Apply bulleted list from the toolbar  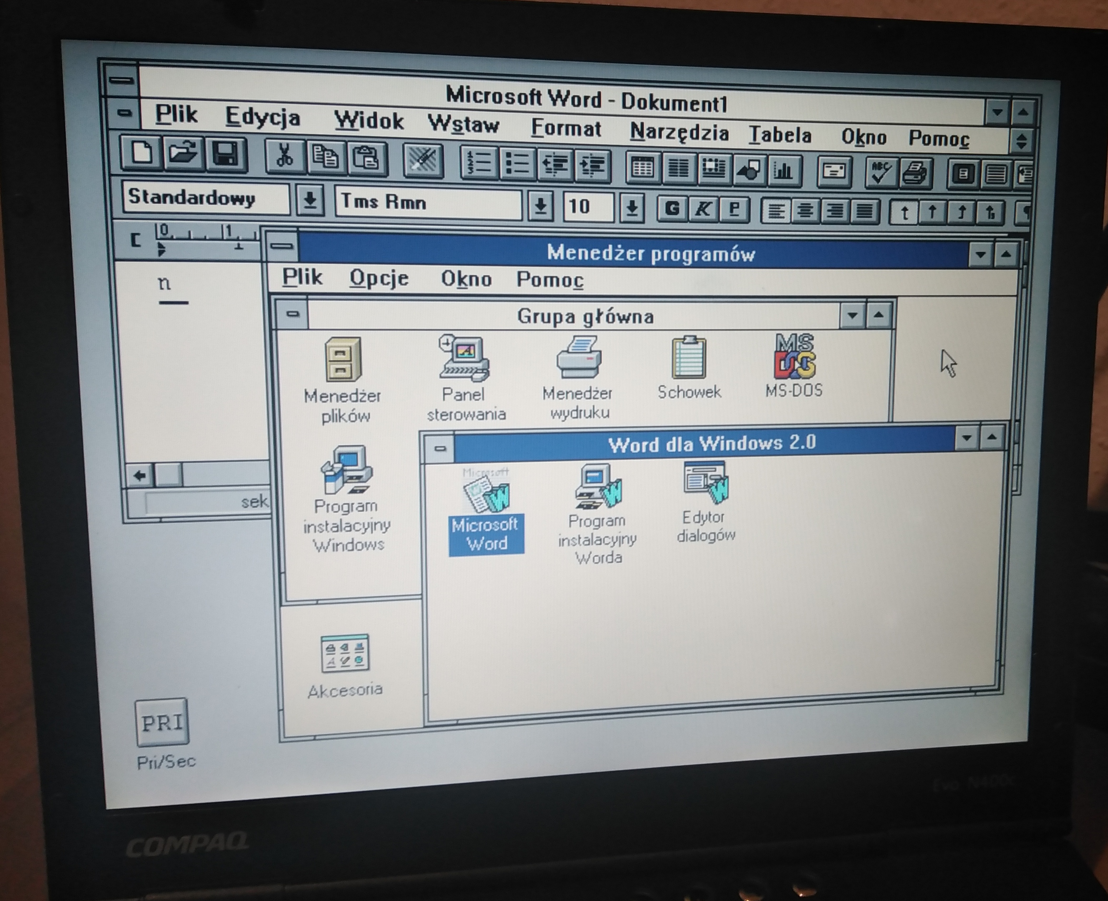click(x=517, y=164)
